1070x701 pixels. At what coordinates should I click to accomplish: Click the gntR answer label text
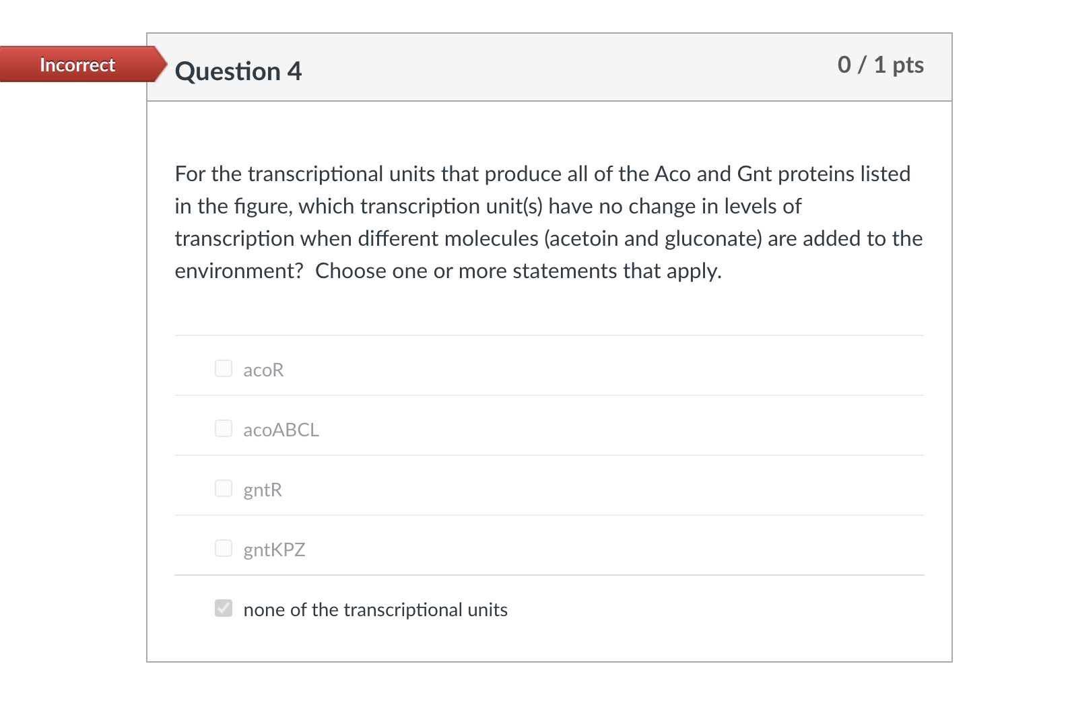262,490
